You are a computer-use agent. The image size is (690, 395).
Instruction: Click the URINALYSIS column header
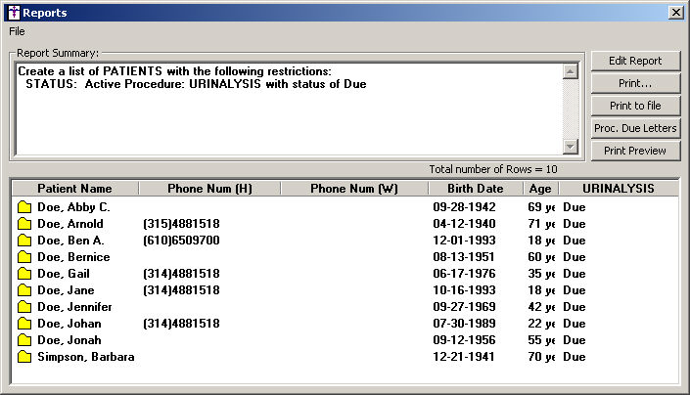[619, 189]
